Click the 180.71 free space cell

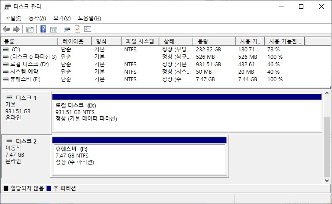pyautogui.click(x=249, y=50)
